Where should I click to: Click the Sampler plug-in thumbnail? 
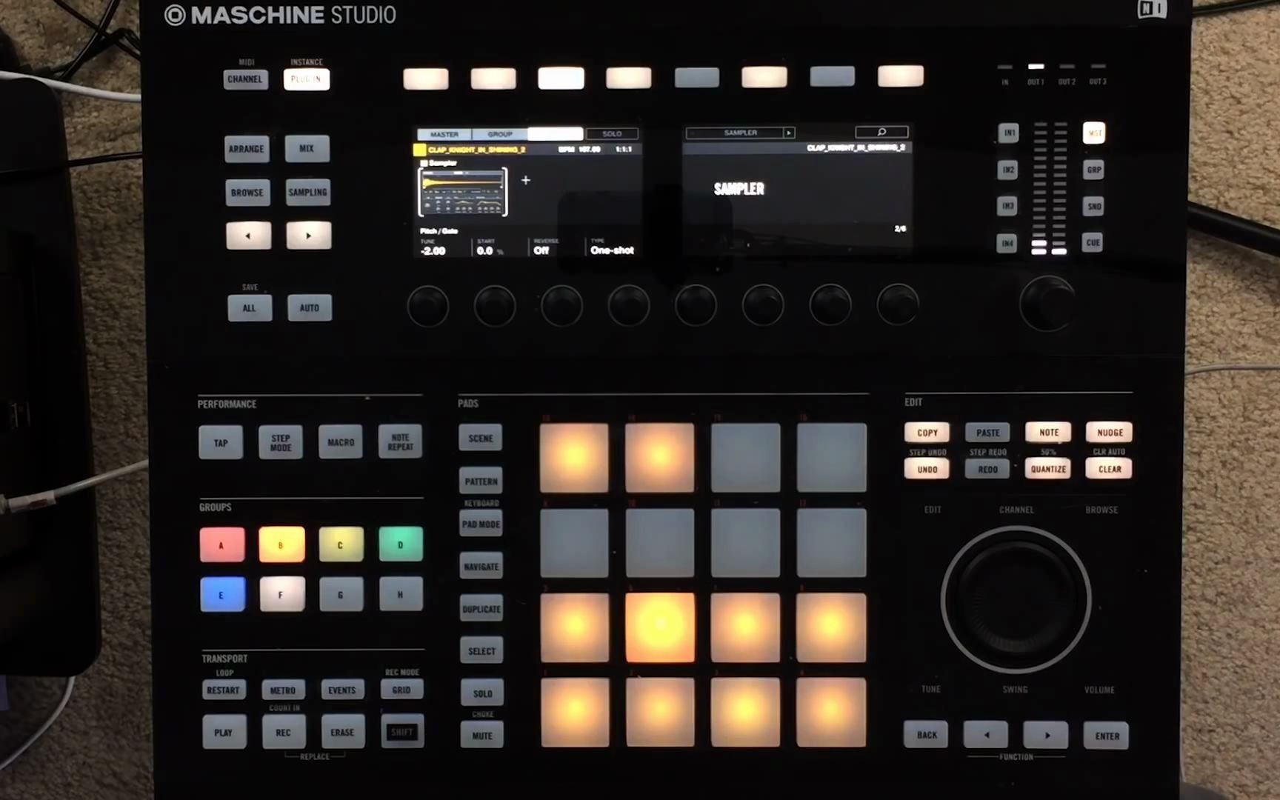coord(463,192)
